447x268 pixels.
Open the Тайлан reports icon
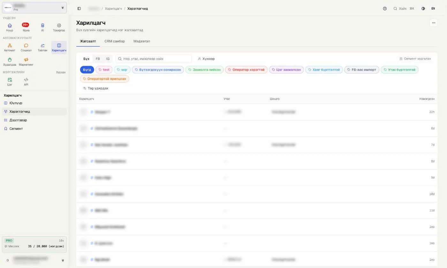pyautogui.click(x=42, y=47)
